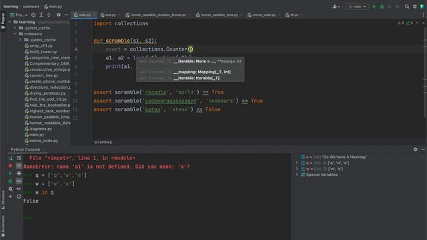Click the warnings count indicator in editor

[400, 23]
